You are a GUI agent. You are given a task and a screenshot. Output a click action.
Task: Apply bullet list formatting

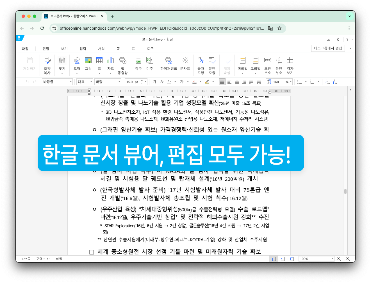tap(300, 82)
